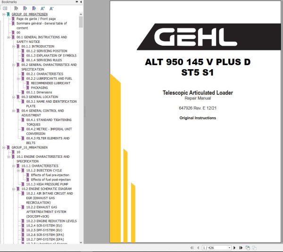
Task: Increase bookmark text size with A+
Action: 42,8
